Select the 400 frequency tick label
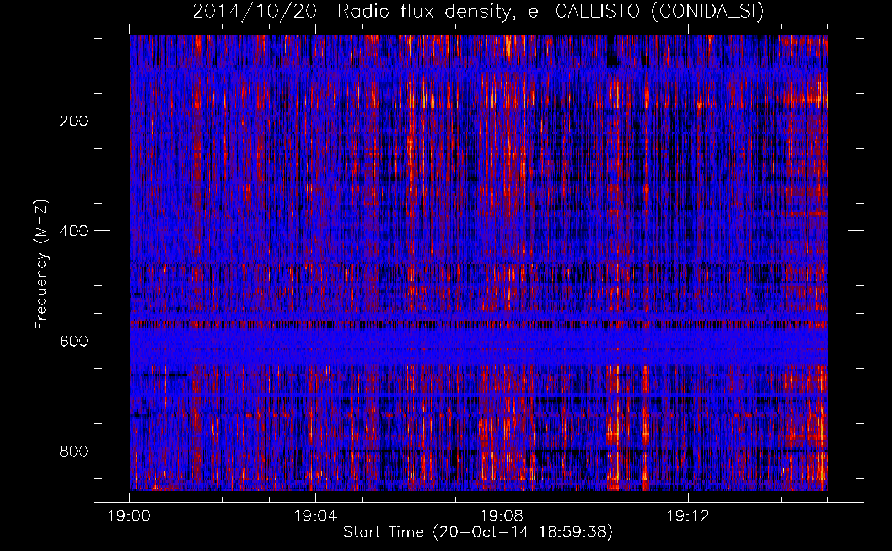 pyautogui.click(x=74, y=231)
